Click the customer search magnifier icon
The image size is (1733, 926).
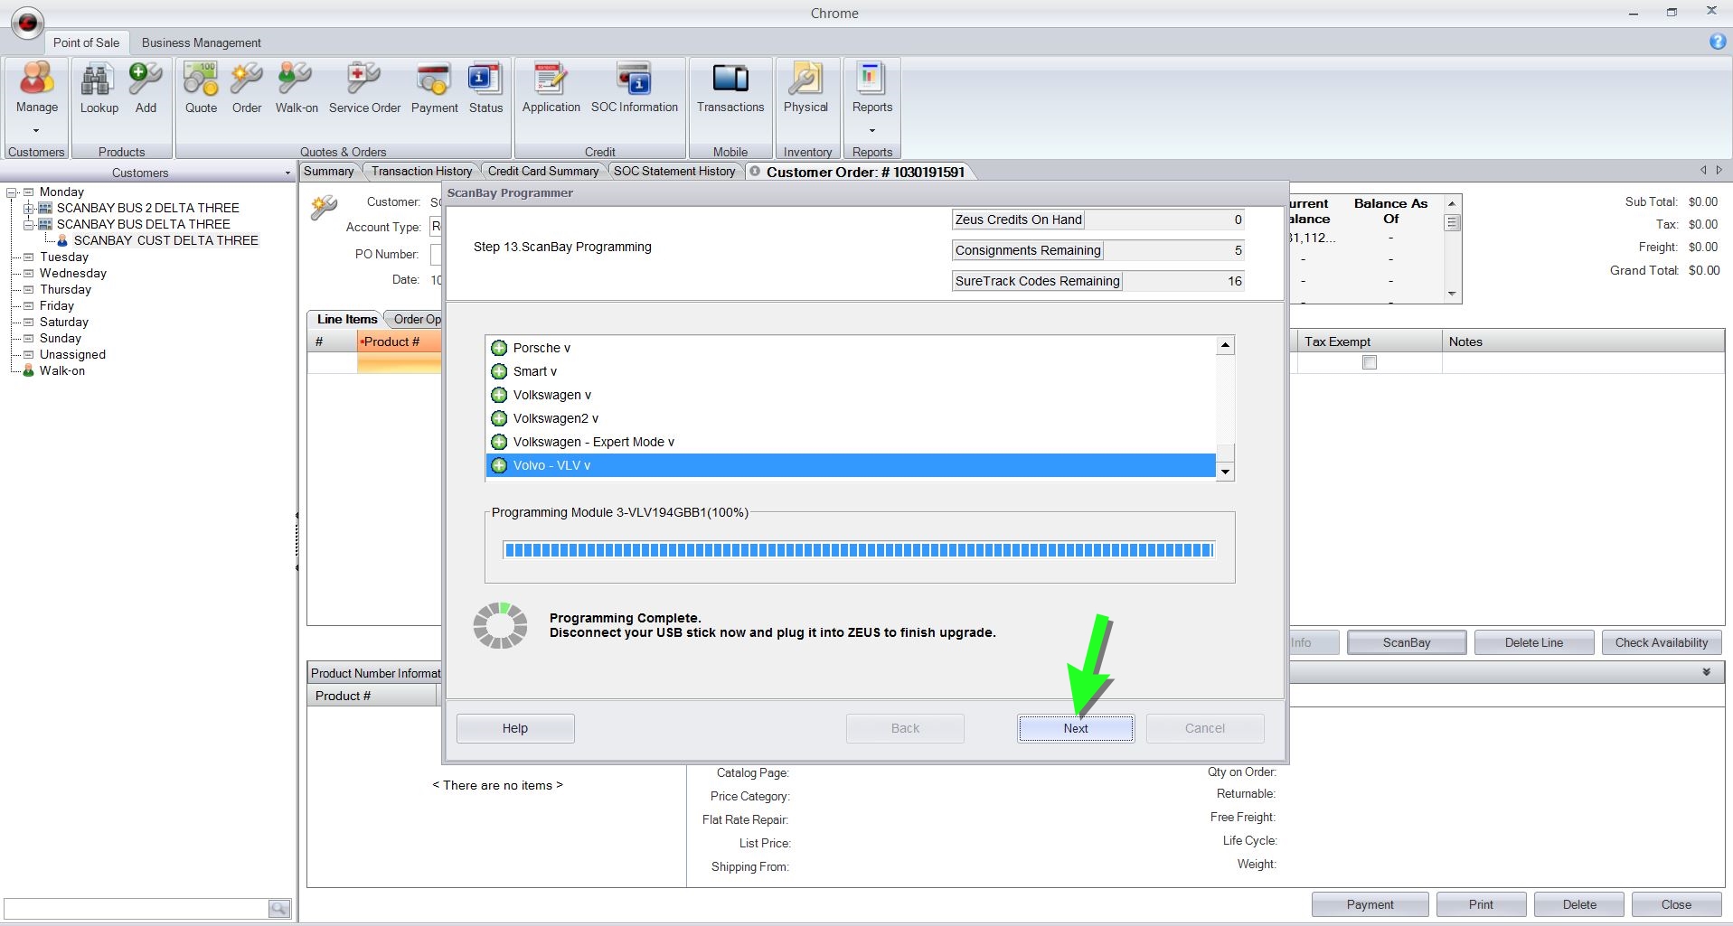[x=278, y=908]
